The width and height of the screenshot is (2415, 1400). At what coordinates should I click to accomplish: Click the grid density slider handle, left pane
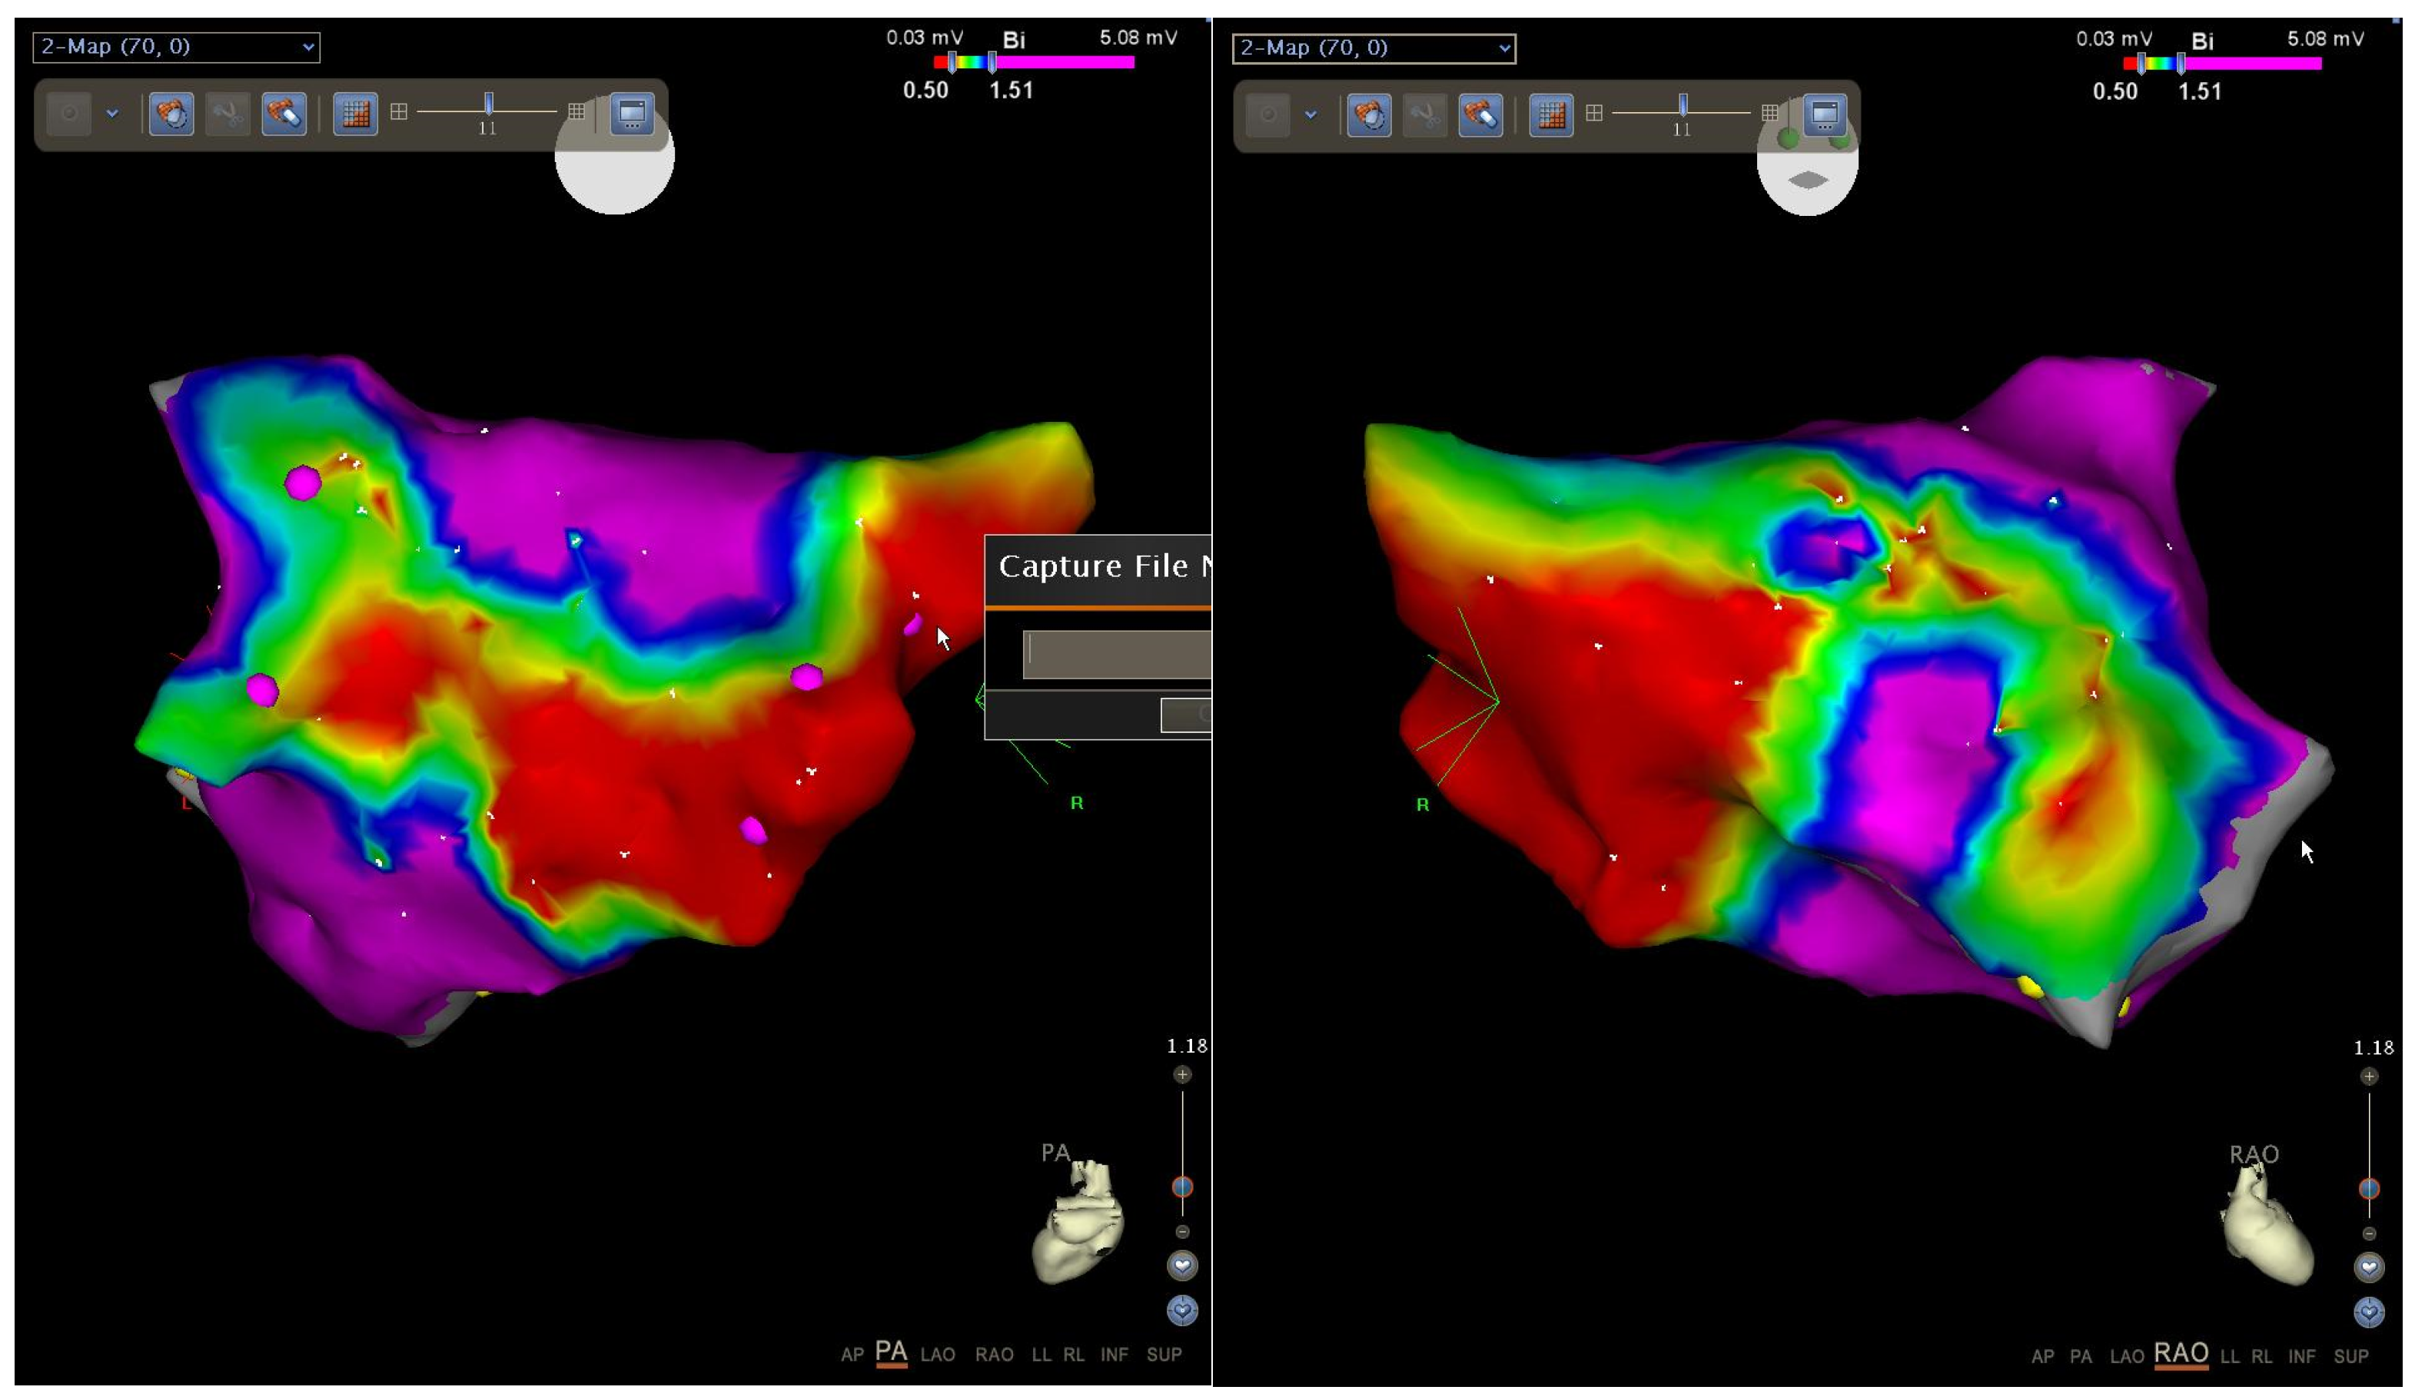coord(489,104)
